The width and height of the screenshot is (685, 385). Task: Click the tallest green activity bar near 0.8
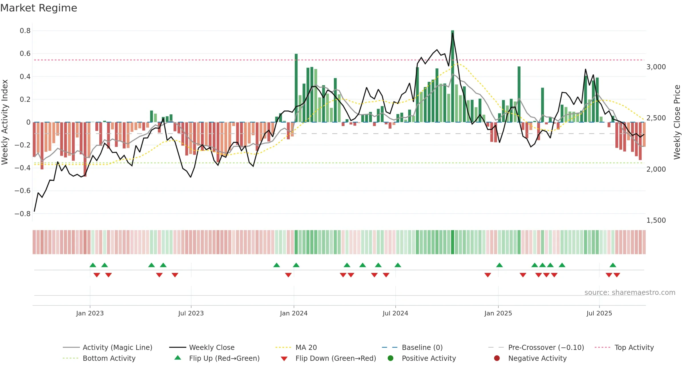[453, 76]
